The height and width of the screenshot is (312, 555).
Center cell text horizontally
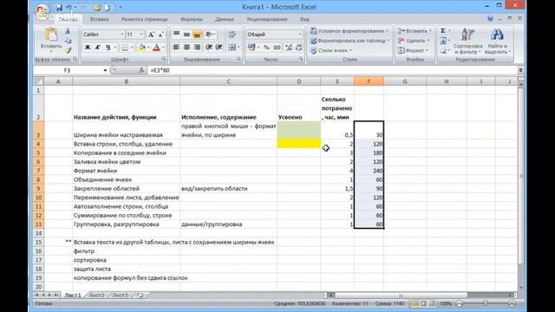[x=186, y=47]
